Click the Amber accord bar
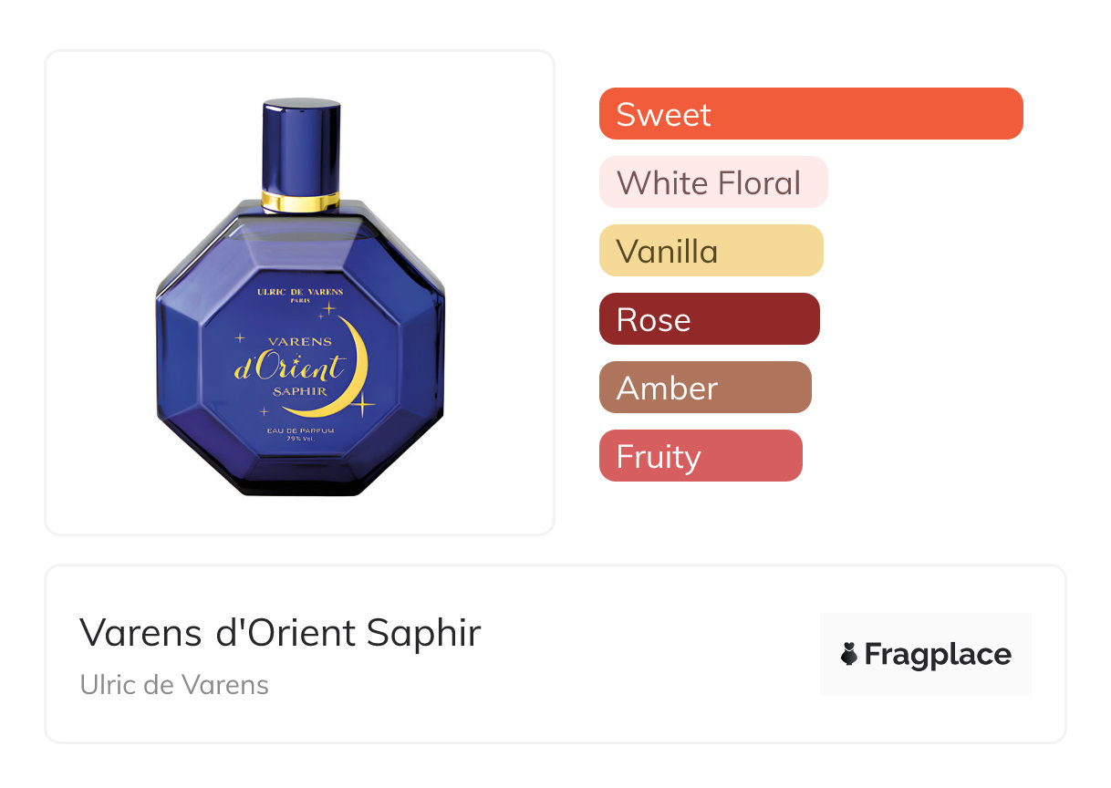The image size is (1111, 788). 705,388
